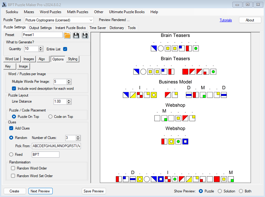Choose the Fixed clues radio option

click(x=11, y=155)
